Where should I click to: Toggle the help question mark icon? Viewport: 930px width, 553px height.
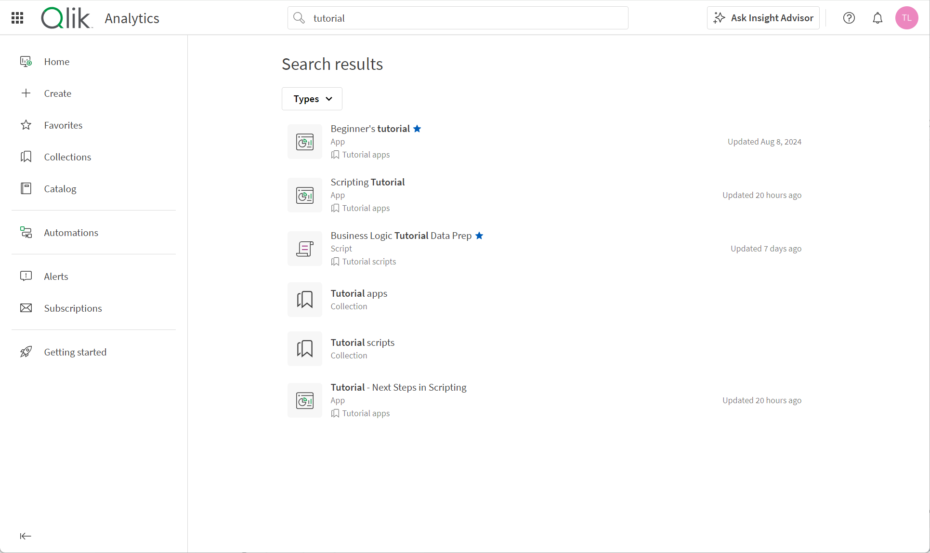pyautogui.click(x=849, y=18)
